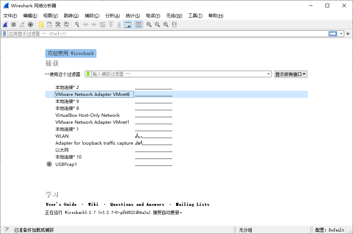This screenshot has width=353, height=234.
Task: Open the 分析(A) menu
Action: pyautogui.click(x=112, y=16)
